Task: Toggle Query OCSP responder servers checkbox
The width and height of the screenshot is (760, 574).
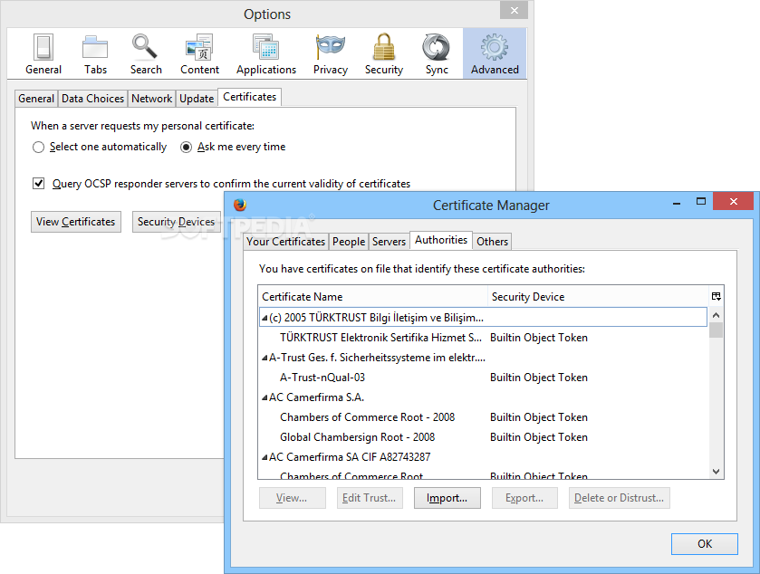Action: tap(39, 184)
